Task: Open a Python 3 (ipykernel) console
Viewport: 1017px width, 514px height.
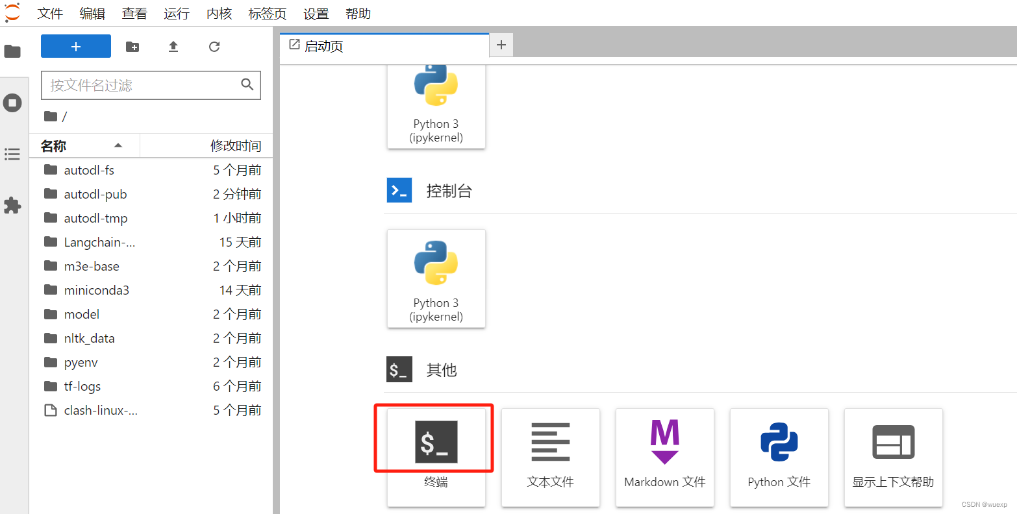Action: click(x=436, y=278)
